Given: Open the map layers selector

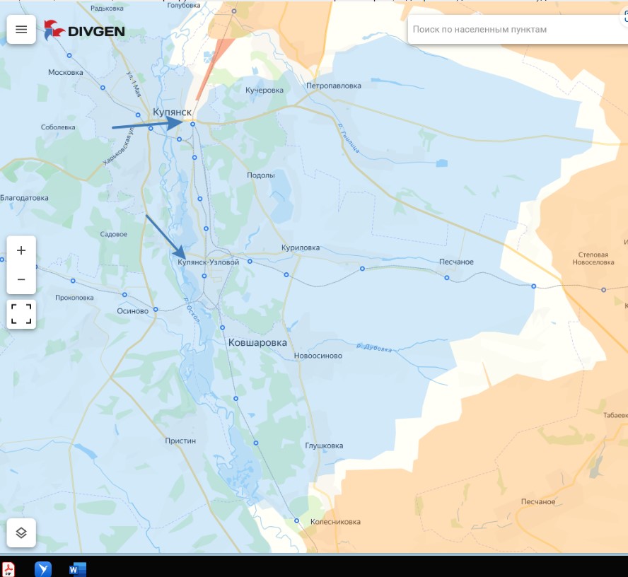Looking at the screenshot, I should [x=21, y=532].
